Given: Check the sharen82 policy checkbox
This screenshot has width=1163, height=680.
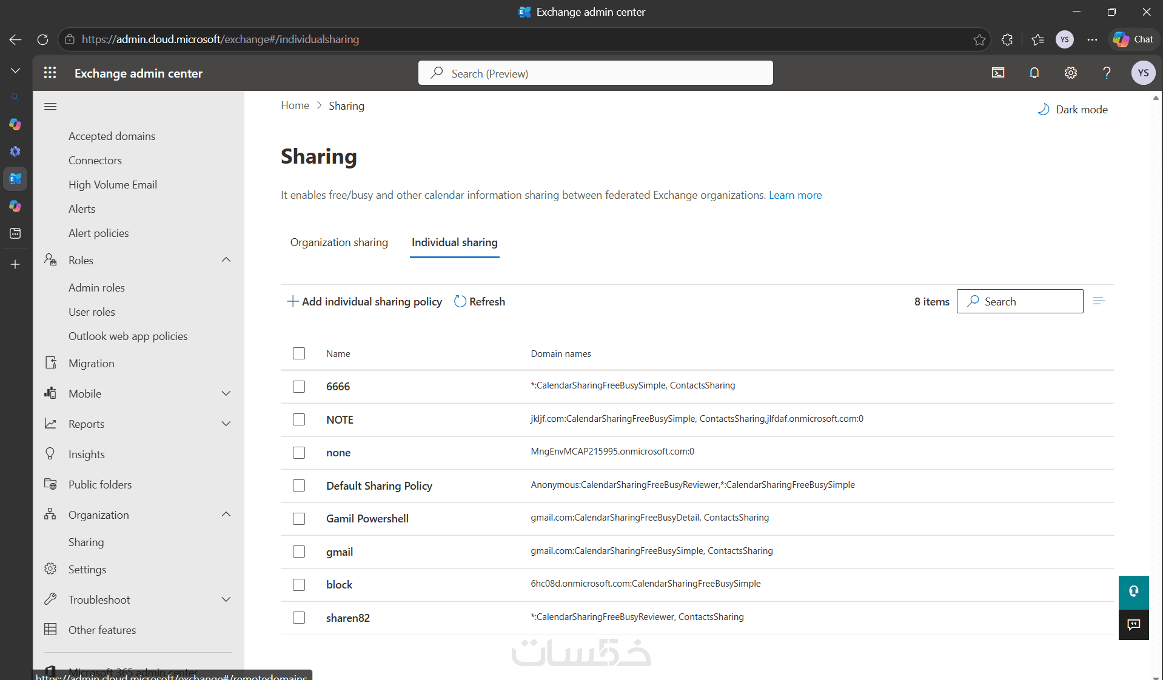Looking at the screenshot, I should (299, 618).
